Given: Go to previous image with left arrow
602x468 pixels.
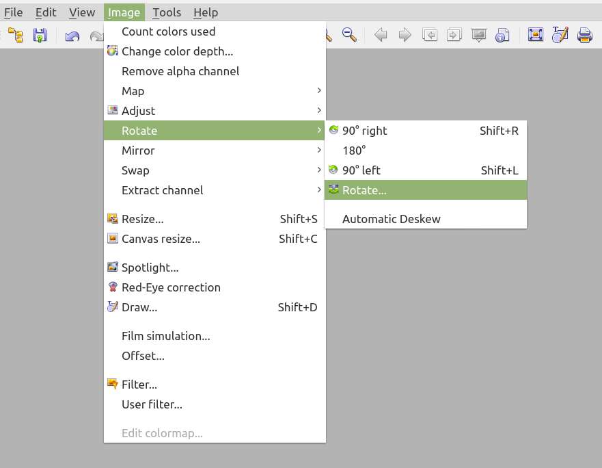Looking at the screenshot, I should coord(381,35).
